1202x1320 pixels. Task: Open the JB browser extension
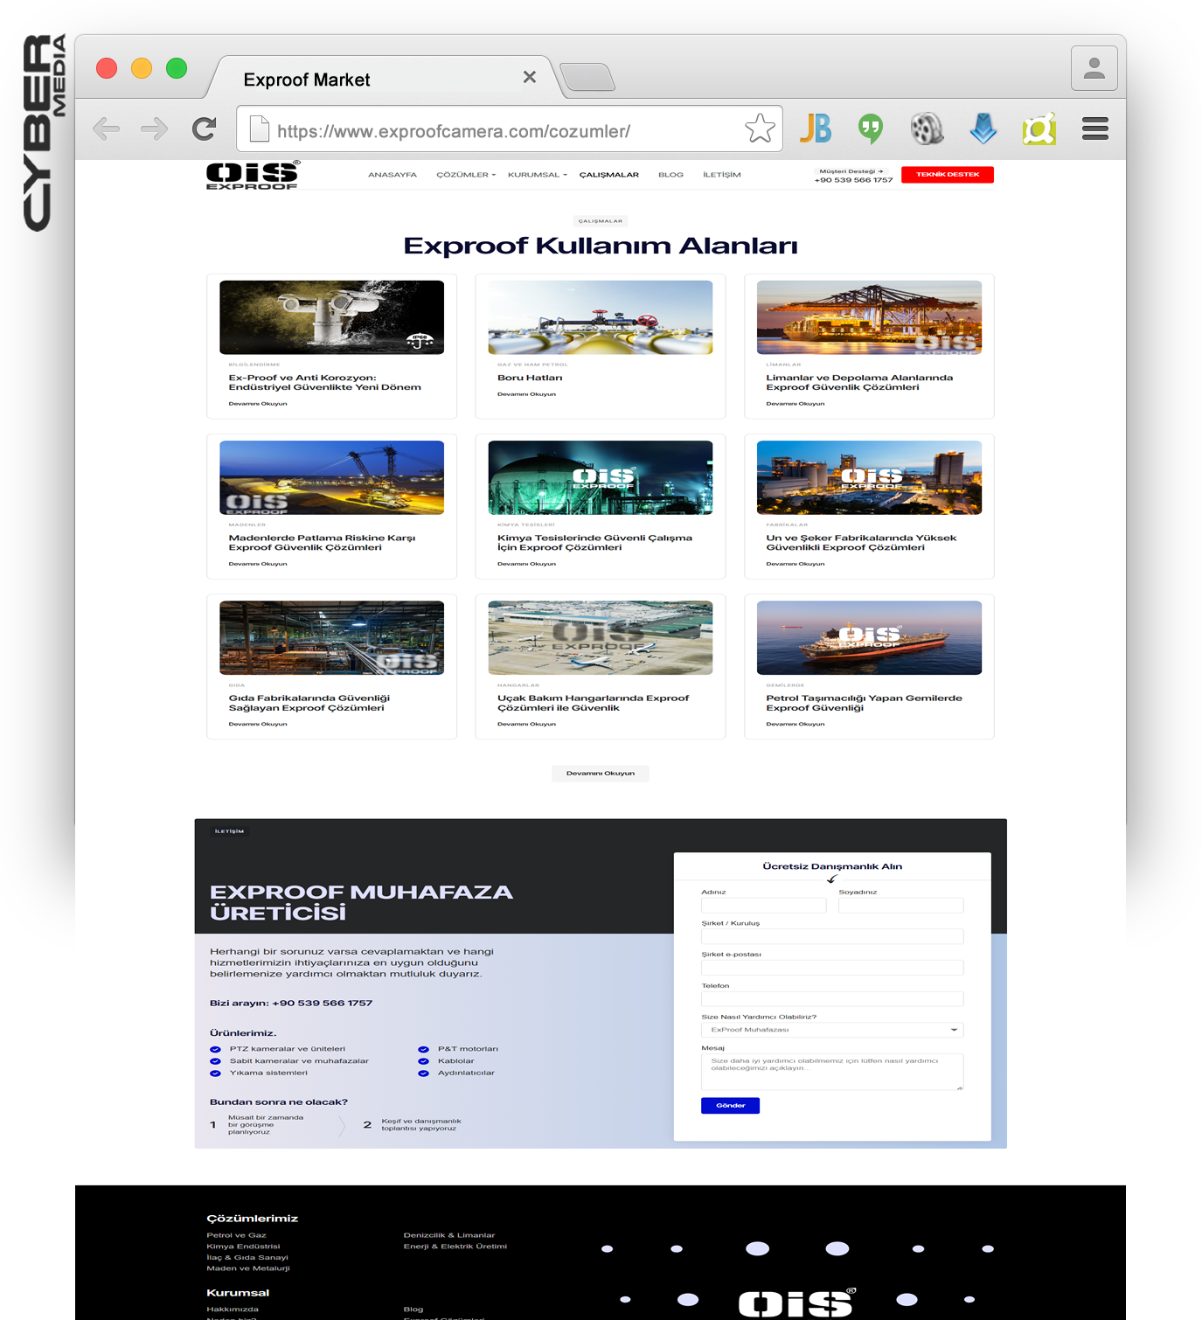coord(816,129)
